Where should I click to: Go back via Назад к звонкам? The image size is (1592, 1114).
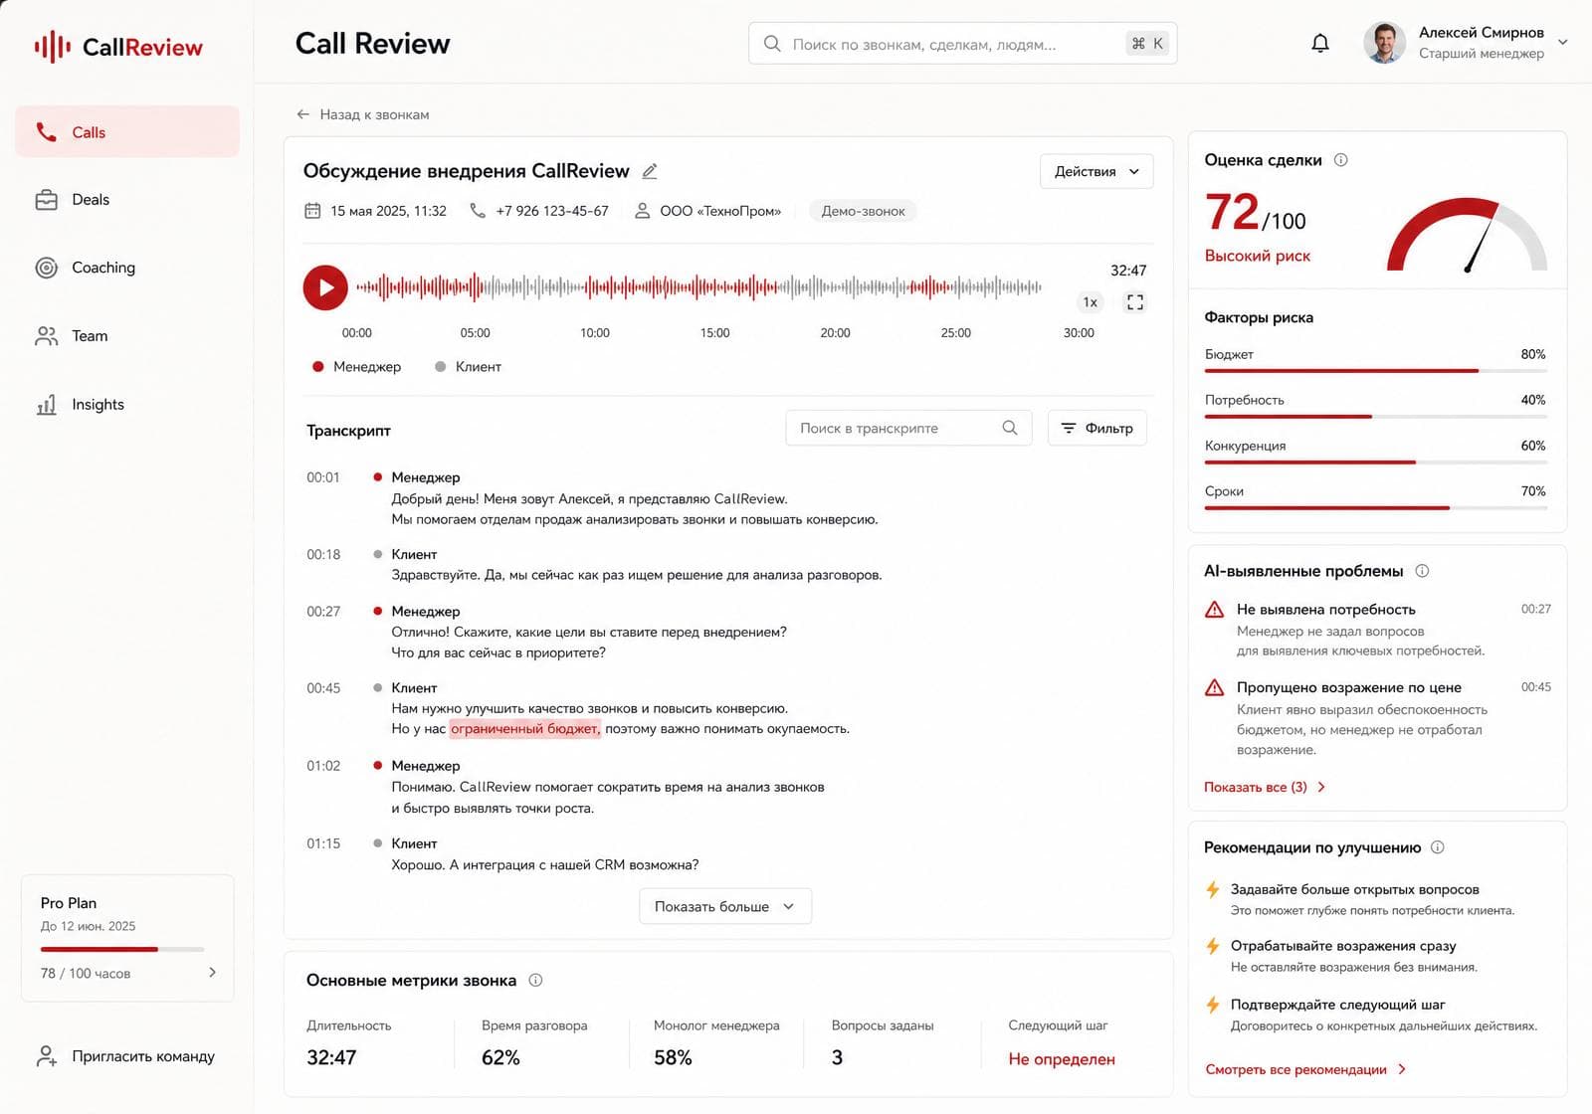pyautogui.click(x=363, y=114)
